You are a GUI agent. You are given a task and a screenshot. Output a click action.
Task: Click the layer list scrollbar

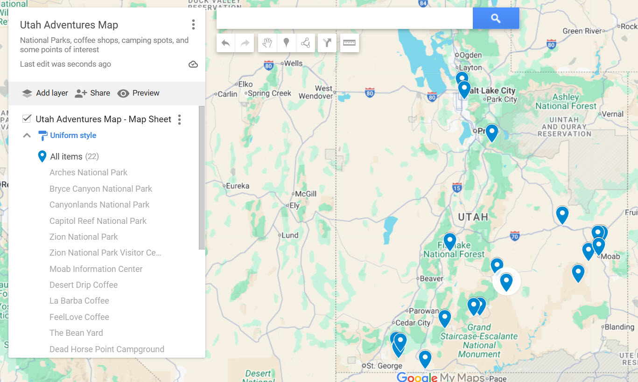pyautogui.click(x=202, y=178)
